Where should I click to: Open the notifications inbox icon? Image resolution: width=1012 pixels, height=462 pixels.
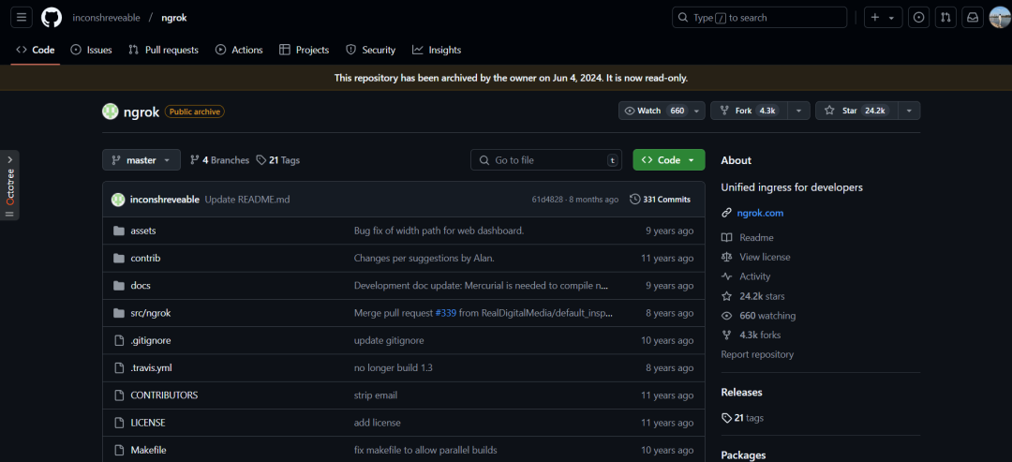[x=972, y=18]
